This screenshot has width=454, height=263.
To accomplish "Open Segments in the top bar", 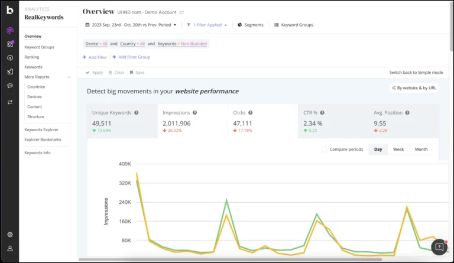I will click(x=251, y=25).
